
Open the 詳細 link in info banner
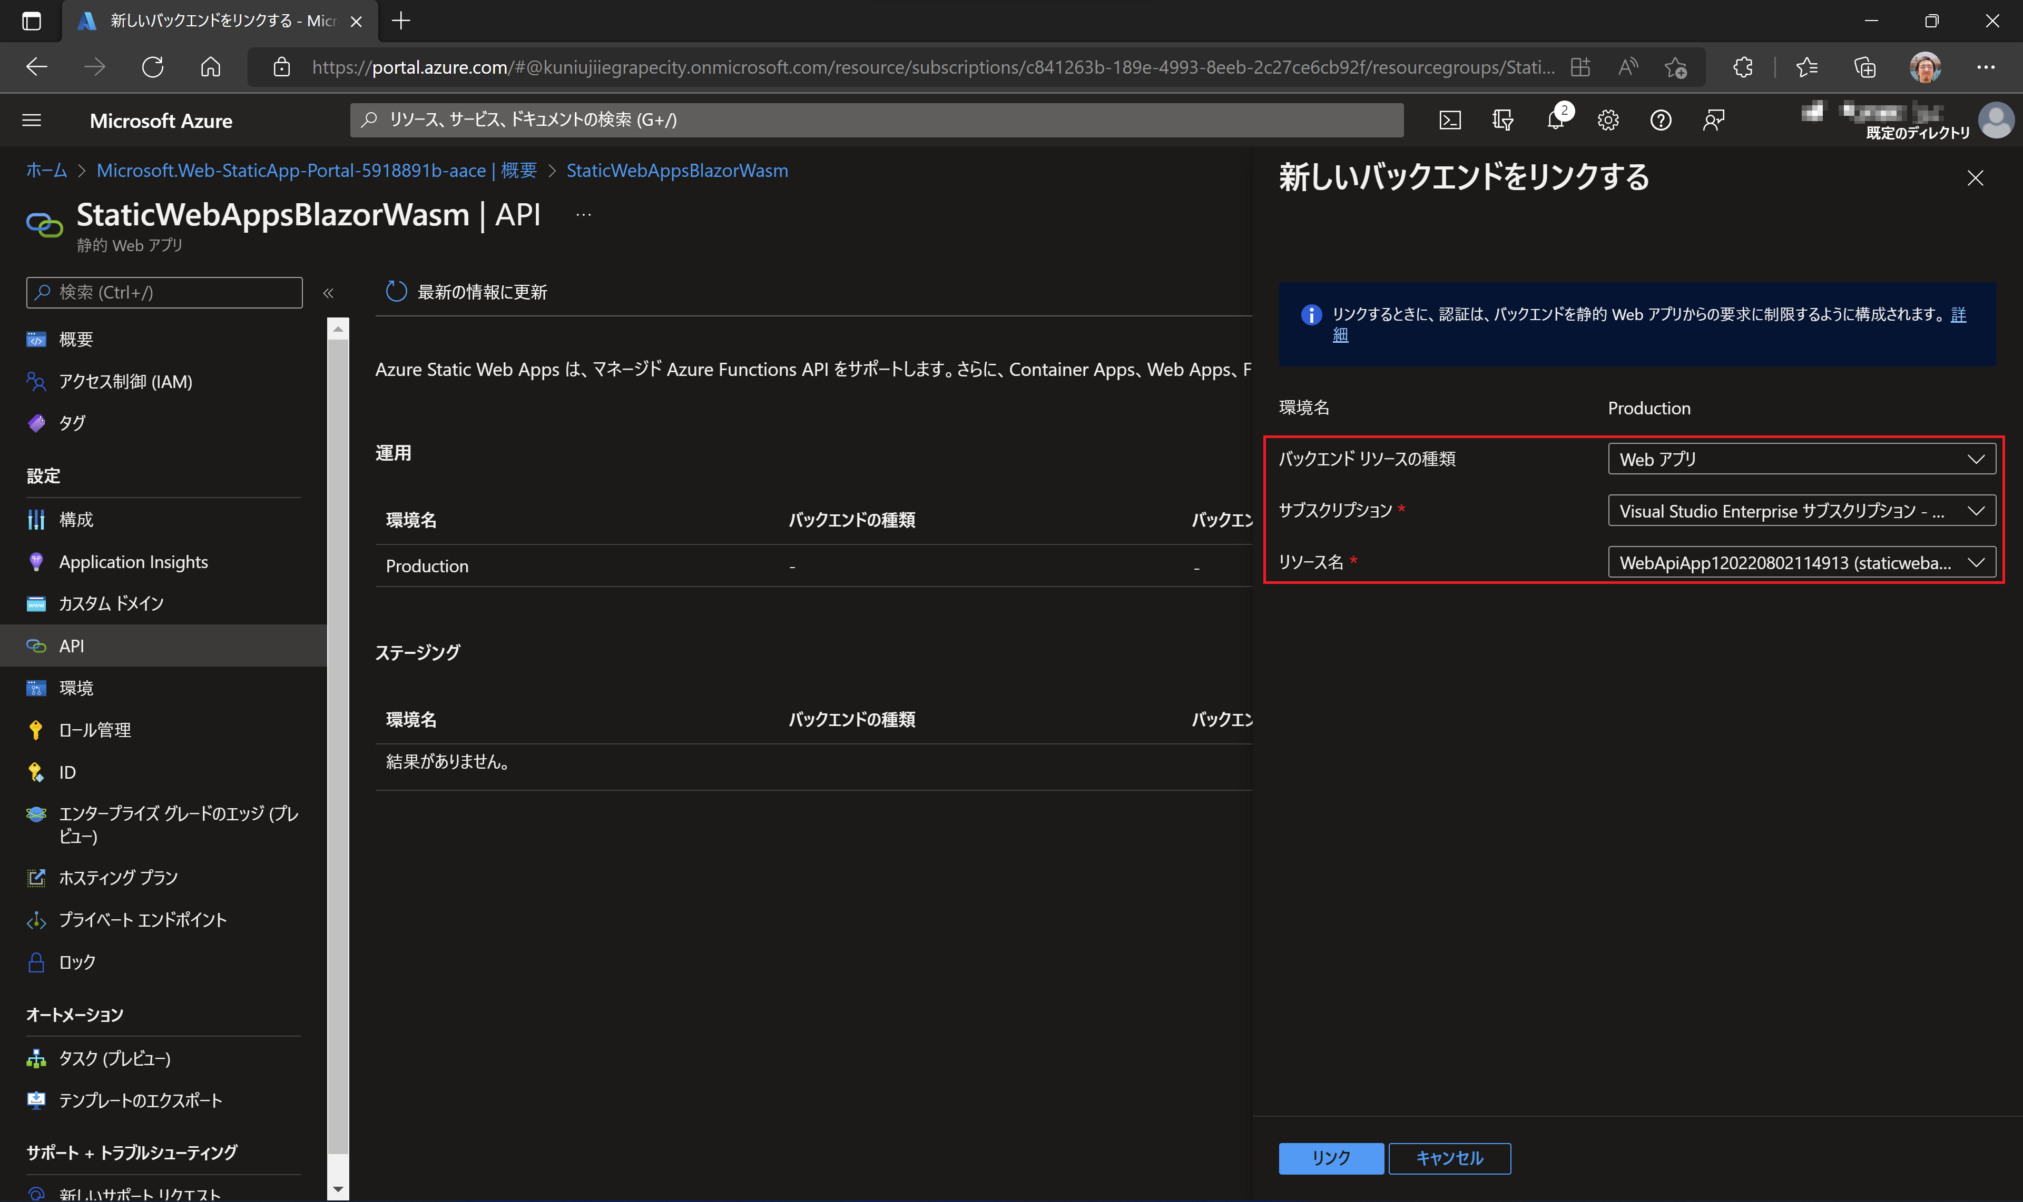pyautogui.click(x=1958, y=315)
